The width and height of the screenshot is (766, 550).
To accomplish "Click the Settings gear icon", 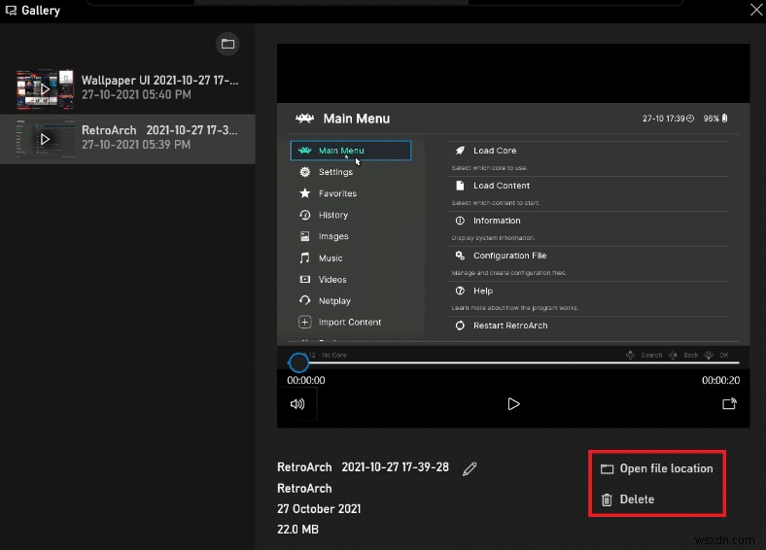I will 305,172.
